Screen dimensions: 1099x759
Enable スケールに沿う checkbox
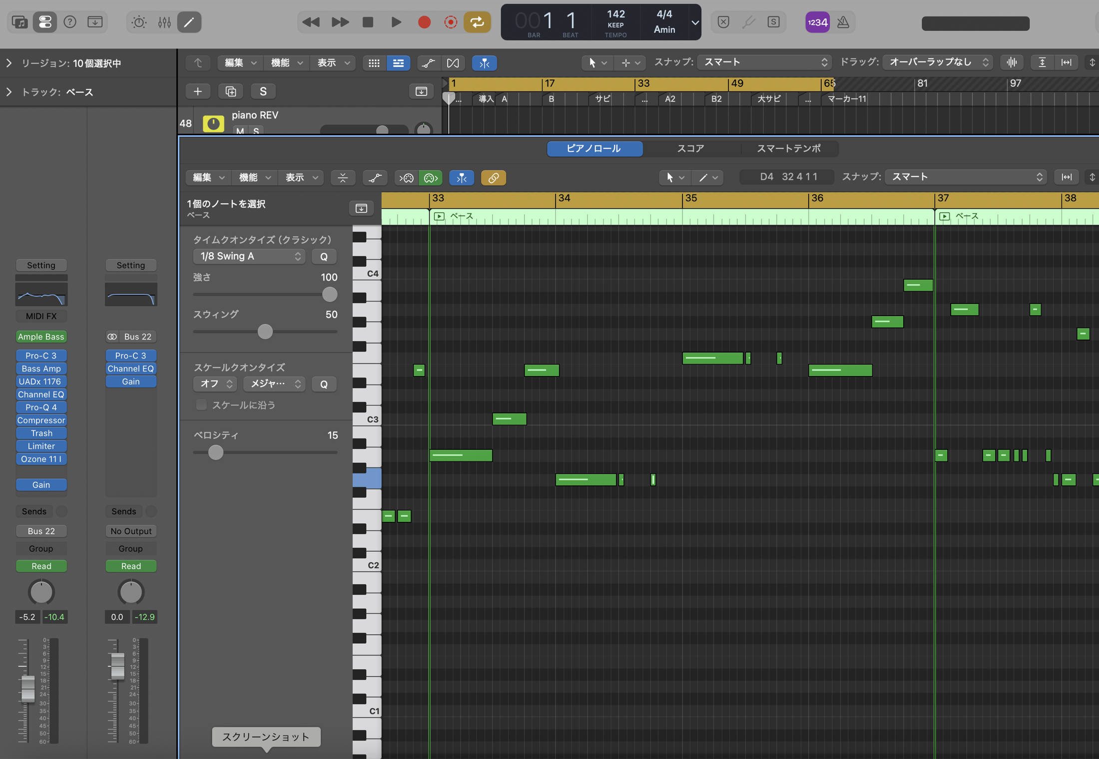(x=201, y=405)
